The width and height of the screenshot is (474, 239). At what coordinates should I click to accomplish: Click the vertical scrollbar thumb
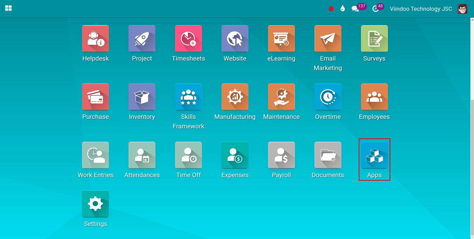point(472,167)
